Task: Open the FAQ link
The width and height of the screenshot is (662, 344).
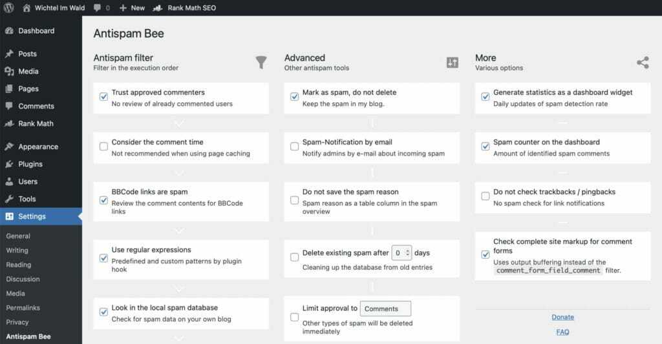Action: click(562, 332)
